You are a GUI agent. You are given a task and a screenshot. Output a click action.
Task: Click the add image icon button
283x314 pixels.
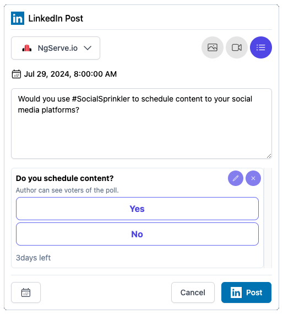213,47
